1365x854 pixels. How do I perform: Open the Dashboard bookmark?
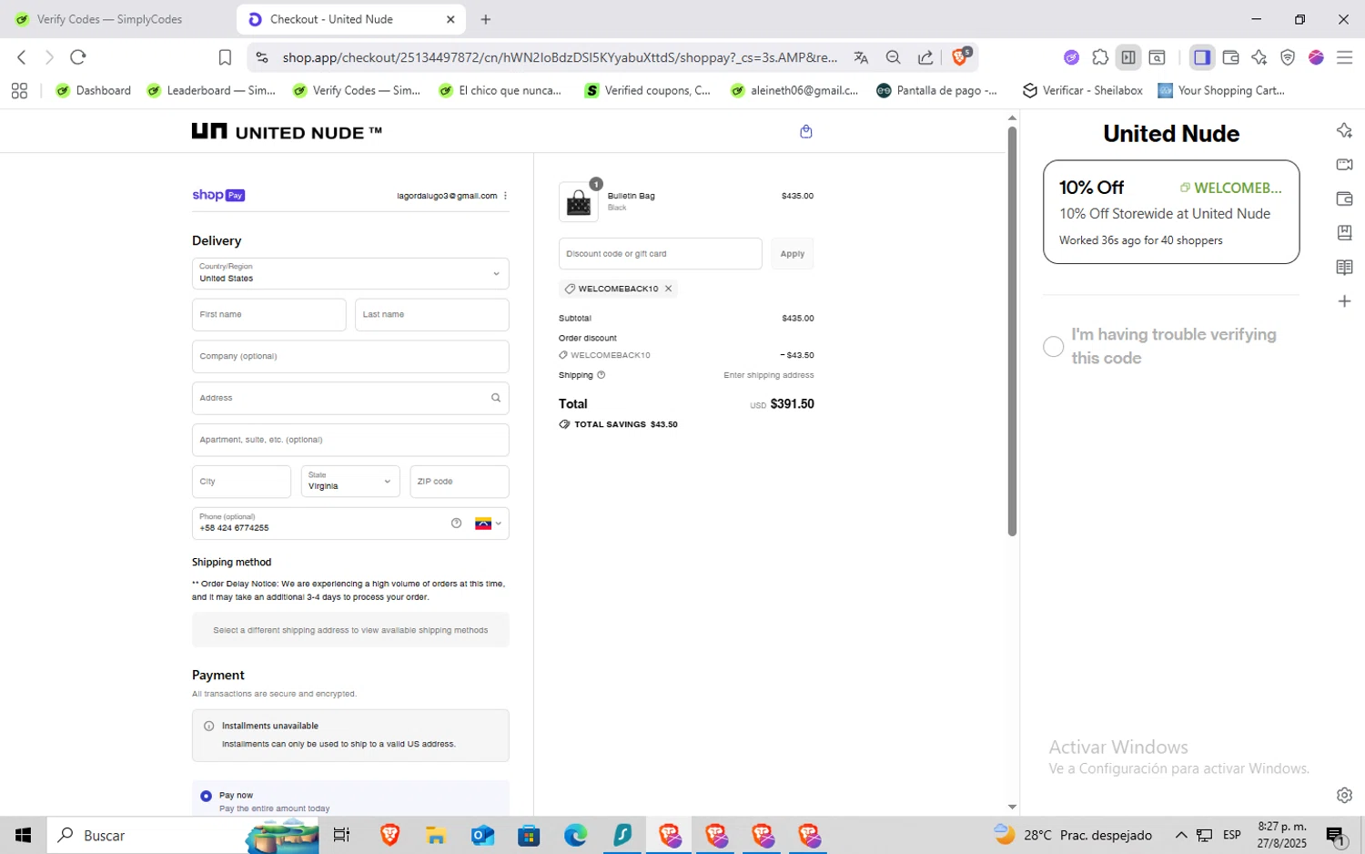point(94,90)
